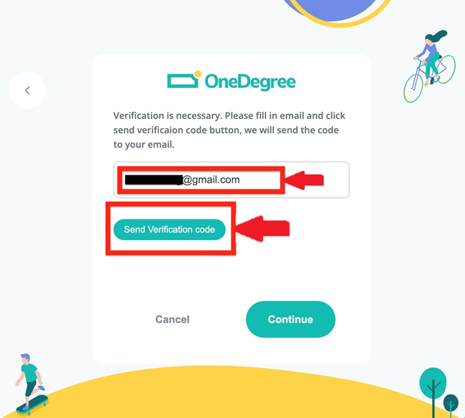Screen dimensions: 465x418
Task: Click the purple circle decoration at top
Action: (x=335, y=11)
